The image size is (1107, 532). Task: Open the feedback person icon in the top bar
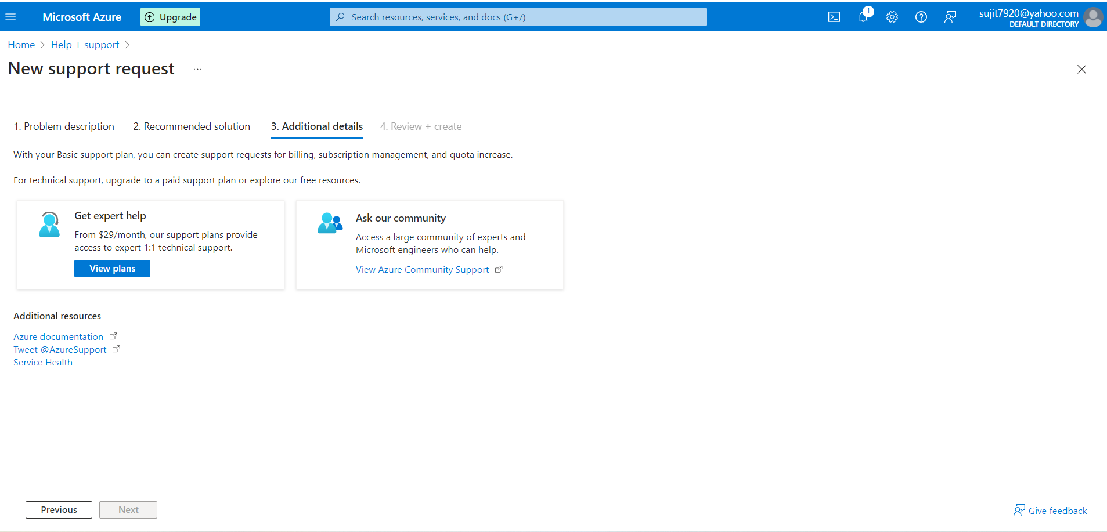click(x=950, y=17)
